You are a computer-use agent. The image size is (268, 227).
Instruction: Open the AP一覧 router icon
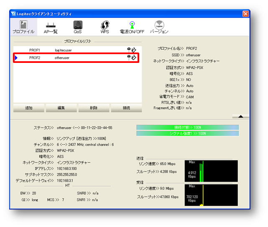51,28
